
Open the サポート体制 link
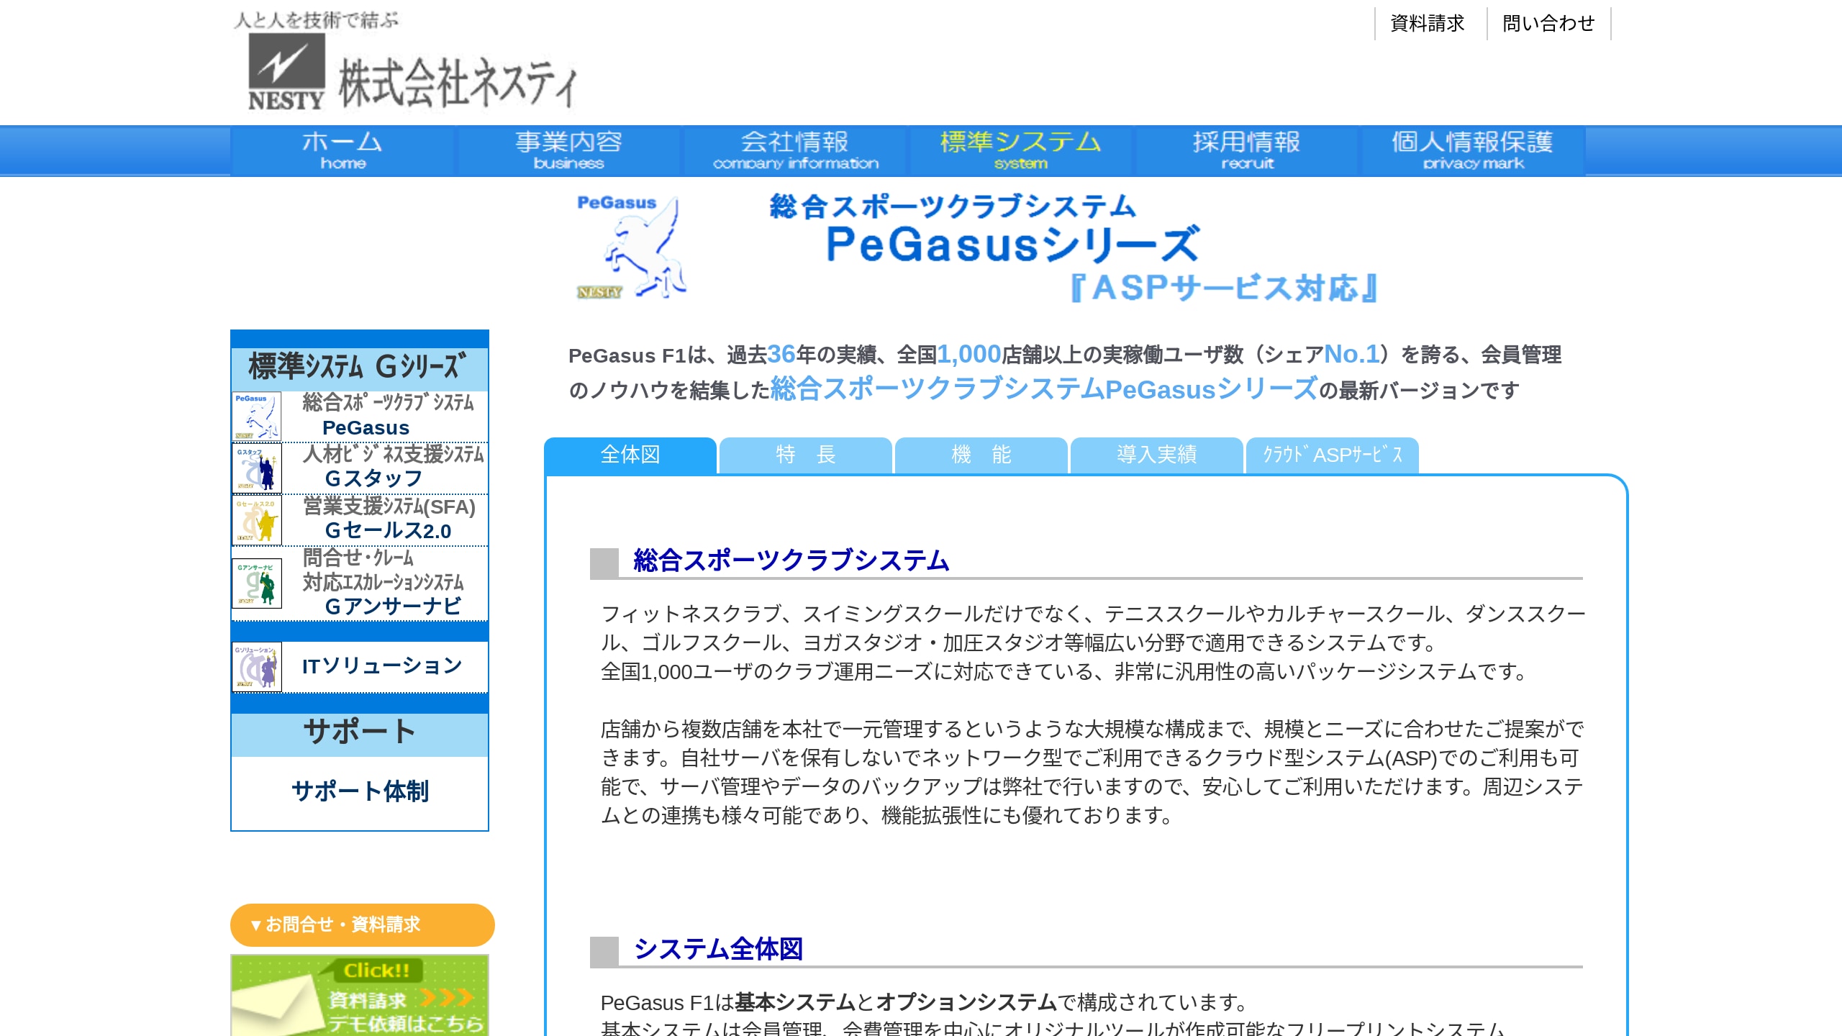(x=360, y=791)
